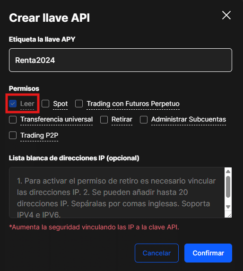Screen dimensions: 243x271
Task: Tick Administrar Subcuentas checkbox
Action: point(144,120)
